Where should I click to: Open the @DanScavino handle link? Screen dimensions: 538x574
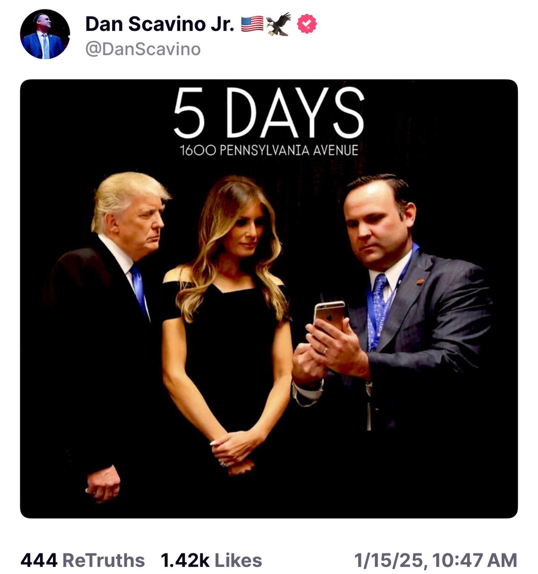[143, 49]
